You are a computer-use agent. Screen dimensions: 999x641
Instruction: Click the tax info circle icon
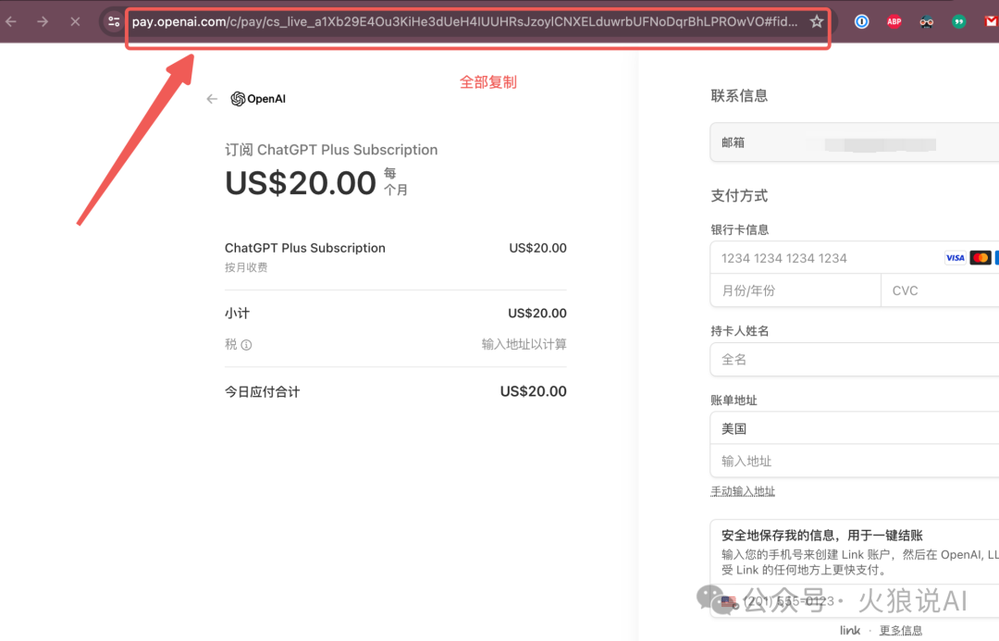tap(246, 345)
